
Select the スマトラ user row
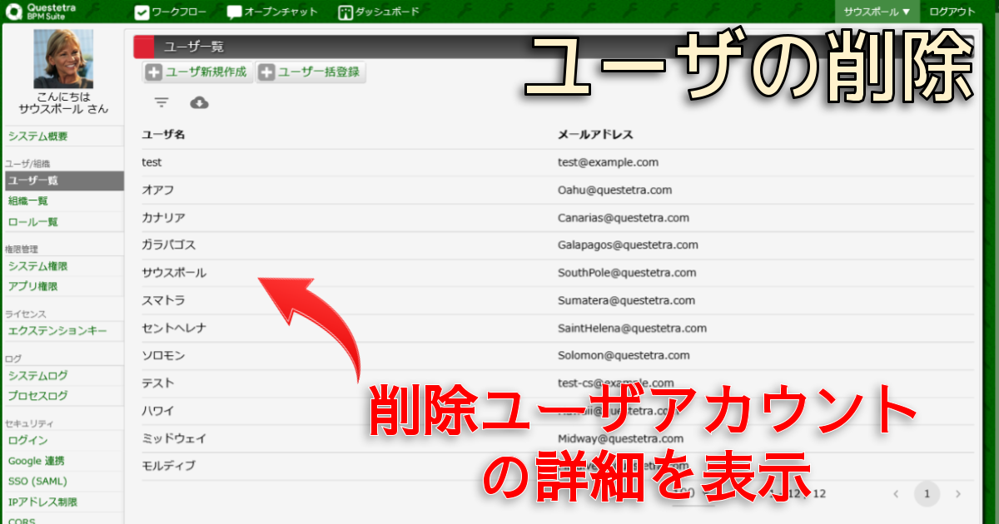click(558, 300)
